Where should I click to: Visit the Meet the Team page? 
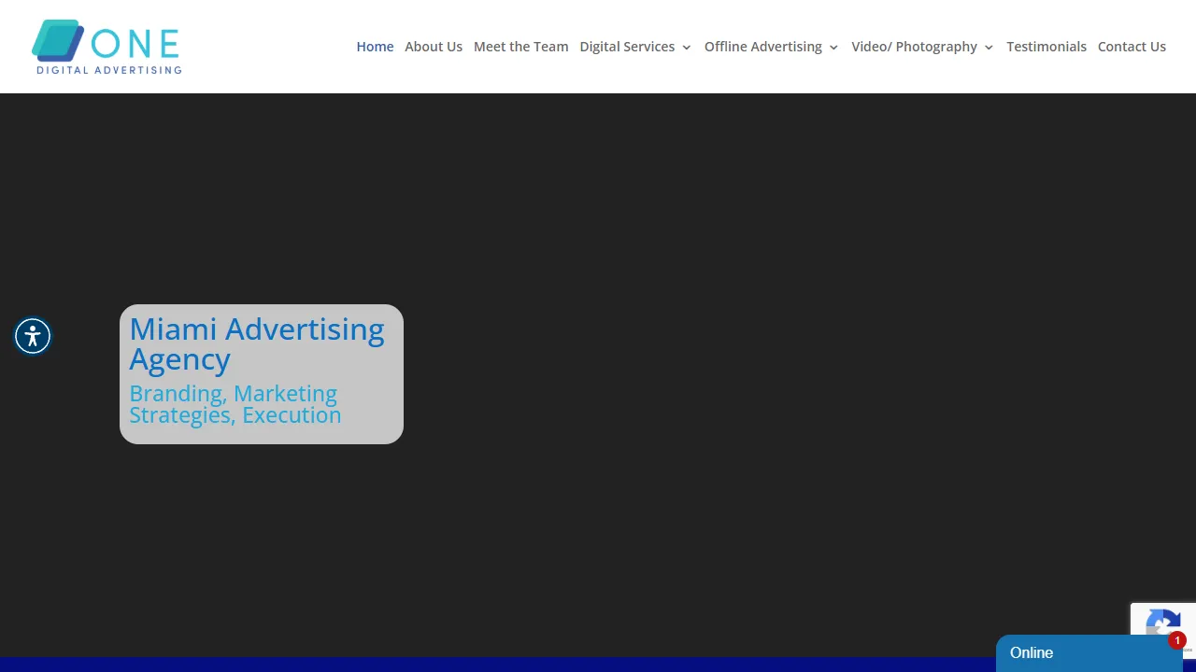click(520, 47)
